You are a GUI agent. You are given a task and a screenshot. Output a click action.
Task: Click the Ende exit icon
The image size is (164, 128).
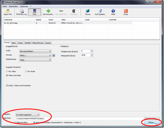(x=126, y=12)
